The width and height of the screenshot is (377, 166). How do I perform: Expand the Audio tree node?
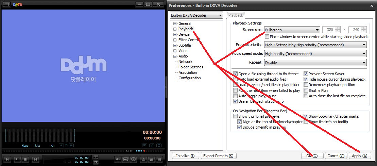tap(175, 56)
